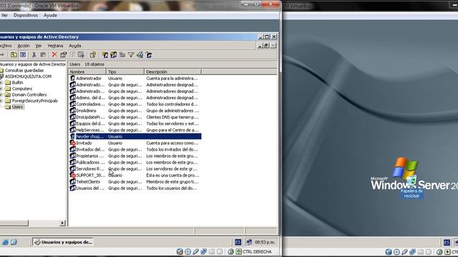This screenshot has width=458, height=257.
Task: Click the network status icon in right VM window
Action: [x=412, y=251]
